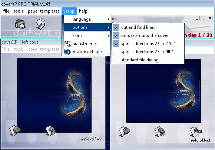
Task: Open tools menu of left cover window
Action: [x=19, y=49]
